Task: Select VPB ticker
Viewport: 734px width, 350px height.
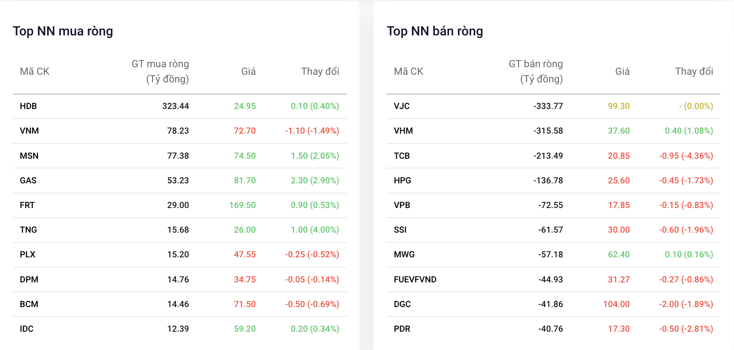Action: [402, 205]
